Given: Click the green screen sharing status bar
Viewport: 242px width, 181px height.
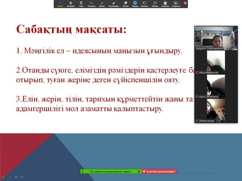Looking at the screenshot, I should (111, 172).
